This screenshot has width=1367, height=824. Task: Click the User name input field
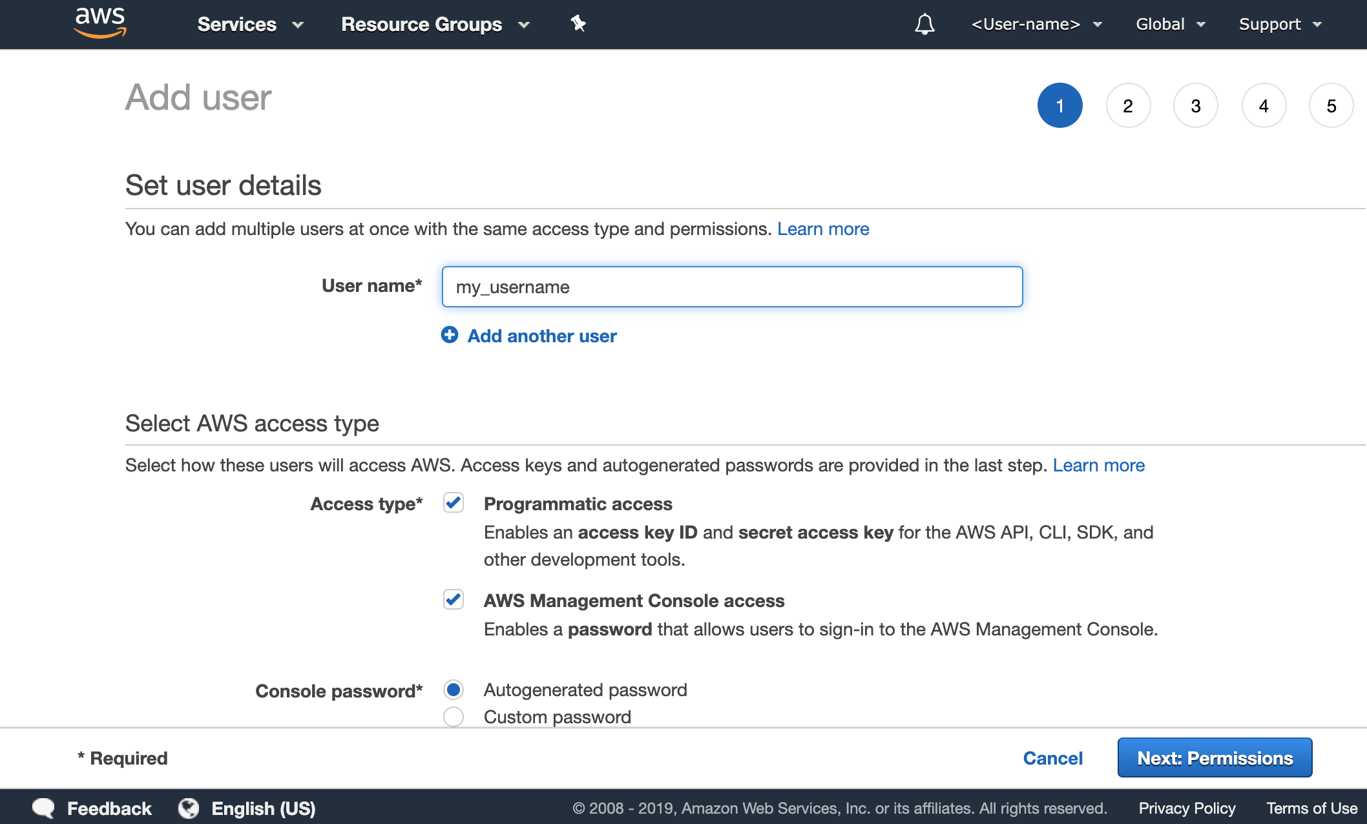pyautogui.click(x=732, y=287)
